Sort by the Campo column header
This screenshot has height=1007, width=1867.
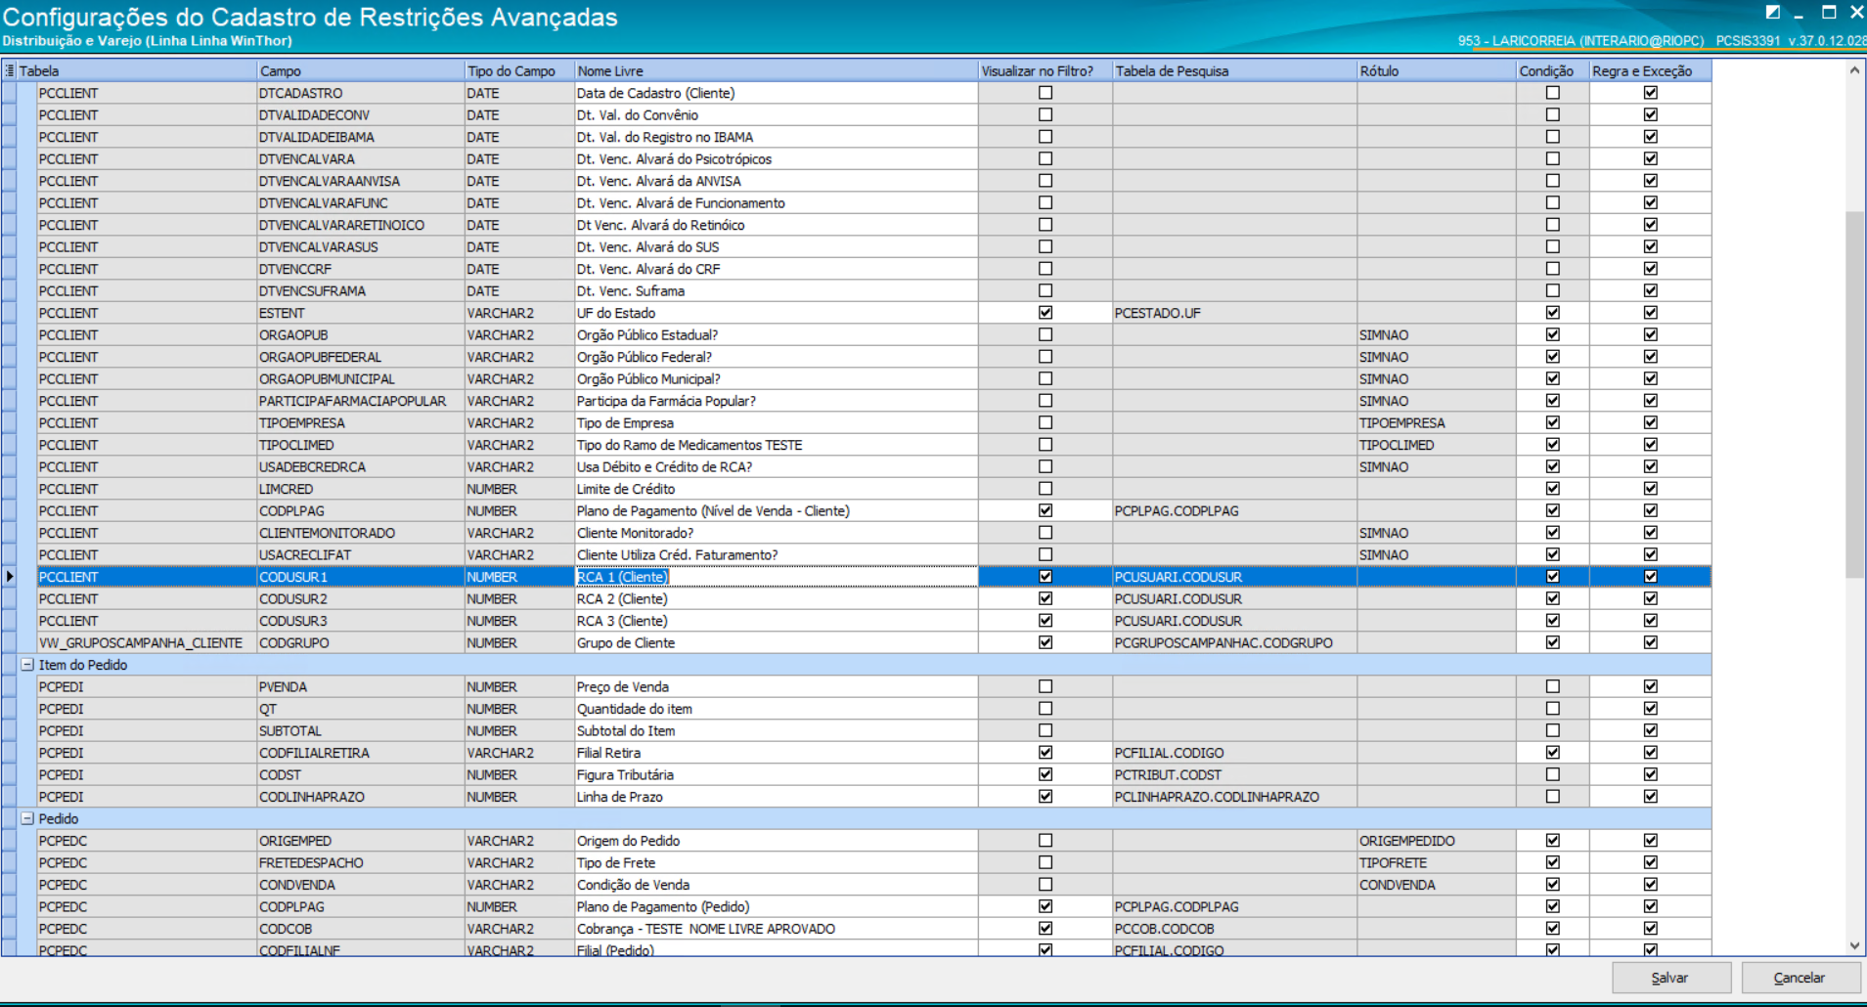click(x=361, y=70)
